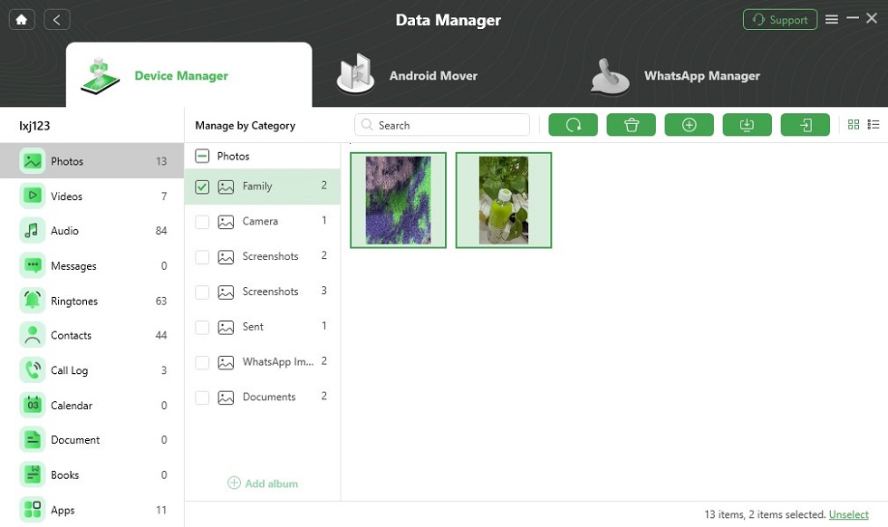Go to the Home screen icon
The width and height of the screenshot is (888, 527).
(x=22, y=20)
